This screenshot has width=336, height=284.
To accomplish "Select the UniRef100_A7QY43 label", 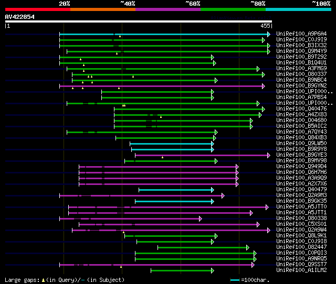I will coord(301,132).
